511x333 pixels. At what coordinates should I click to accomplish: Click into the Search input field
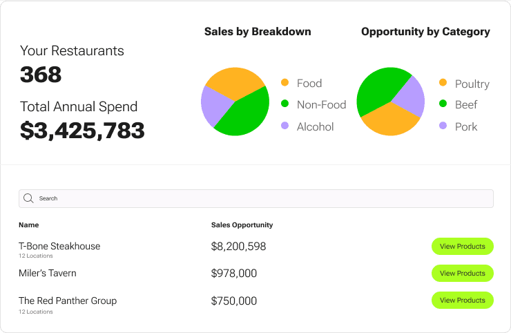tap(262, 198)
